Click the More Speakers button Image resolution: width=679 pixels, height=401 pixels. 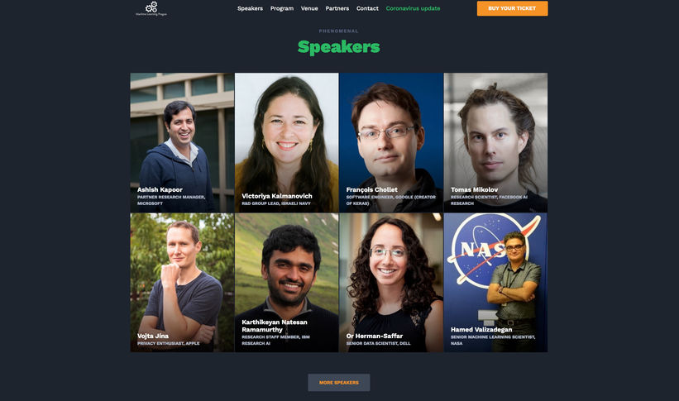point(338,382)
